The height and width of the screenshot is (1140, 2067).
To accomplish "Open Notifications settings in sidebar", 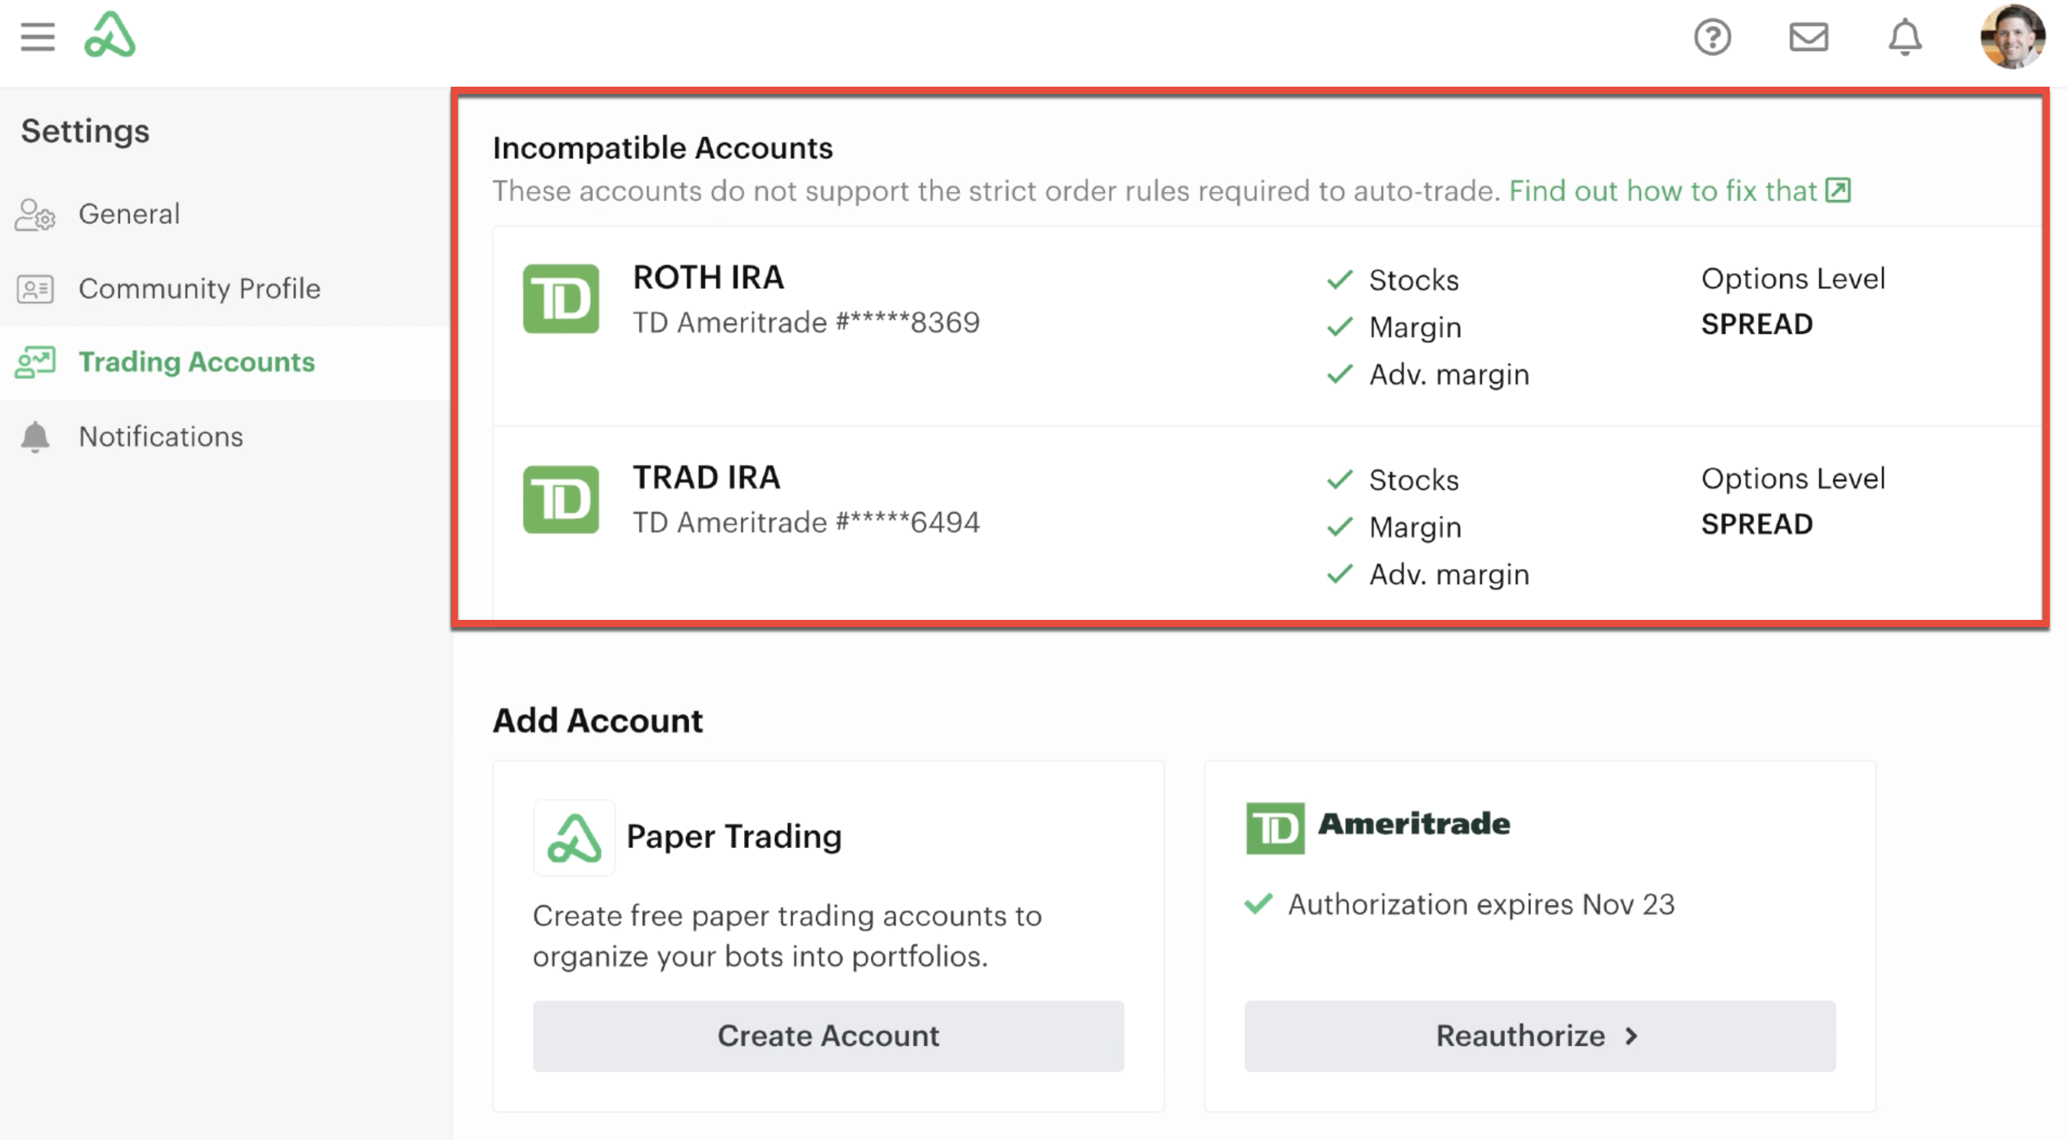I will (225, 436).
